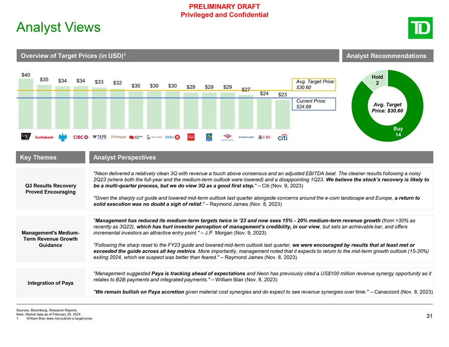The height and width of the screenshot is (347, 449).
Task: Click the quote starting "Management has reduced its medium-term targets"
Action: click(255, 227)
